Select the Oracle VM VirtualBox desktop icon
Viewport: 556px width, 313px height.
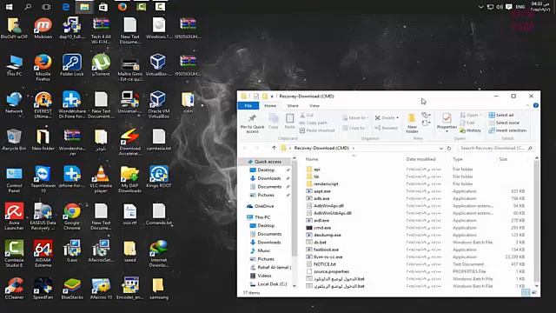point(158,104)
